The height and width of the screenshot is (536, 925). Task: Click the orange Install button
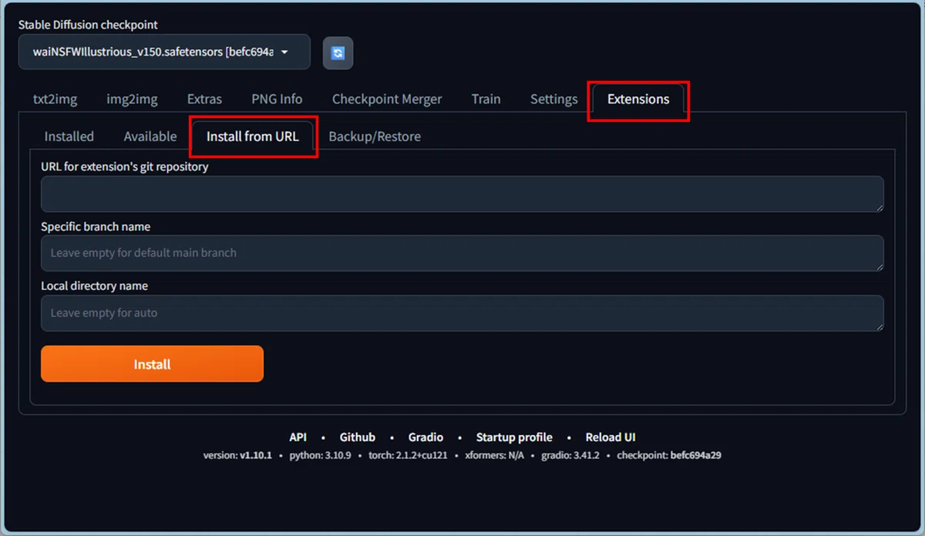(152, 364)
